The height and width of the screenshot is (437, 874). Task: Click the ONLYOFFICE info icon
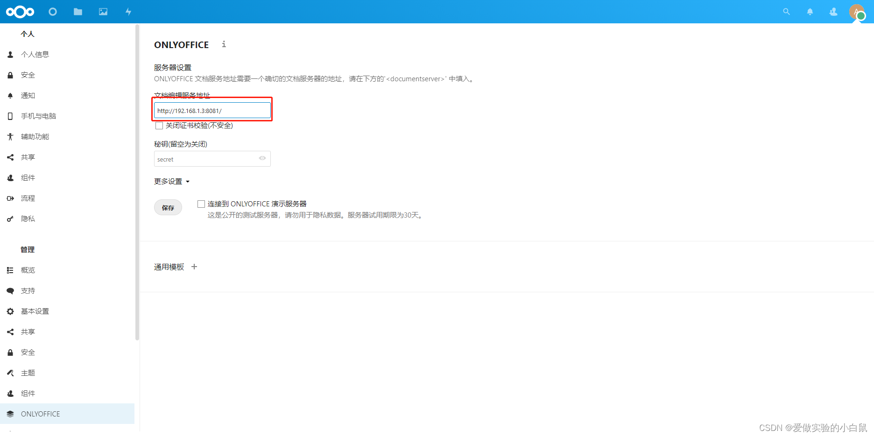coord(224,44)
